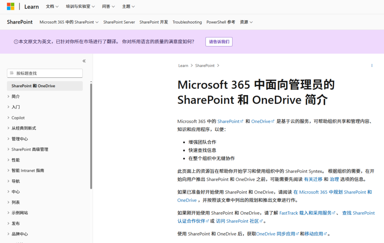The height and width of the screenshot is (243, 384).
Task: Open the 治理 link
Action: pyautogui.click(x=334, y=179)
